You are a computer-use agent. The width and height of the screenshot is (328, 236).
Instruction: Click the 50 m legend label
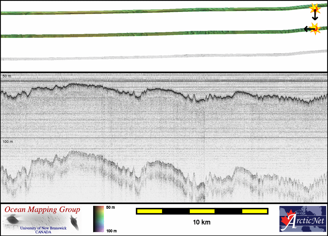[x=110, y=207]
